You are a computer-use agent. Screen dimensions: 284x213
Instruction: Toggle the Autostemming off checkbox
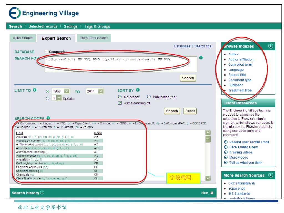[x=120, y=103]
